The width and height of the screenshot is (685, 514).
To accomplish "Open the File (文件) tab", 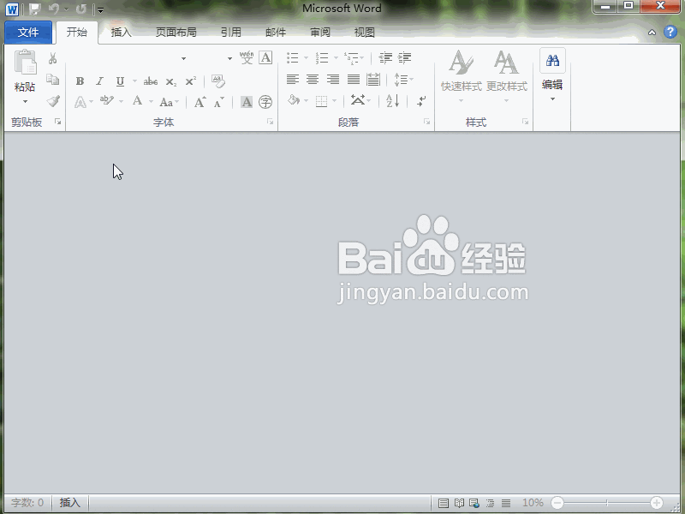I will [x=28, y=33].
